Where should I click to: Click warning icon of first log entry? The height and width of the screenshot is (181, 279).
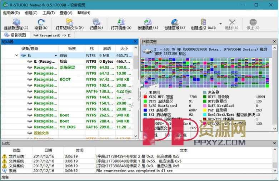(4, 156)
